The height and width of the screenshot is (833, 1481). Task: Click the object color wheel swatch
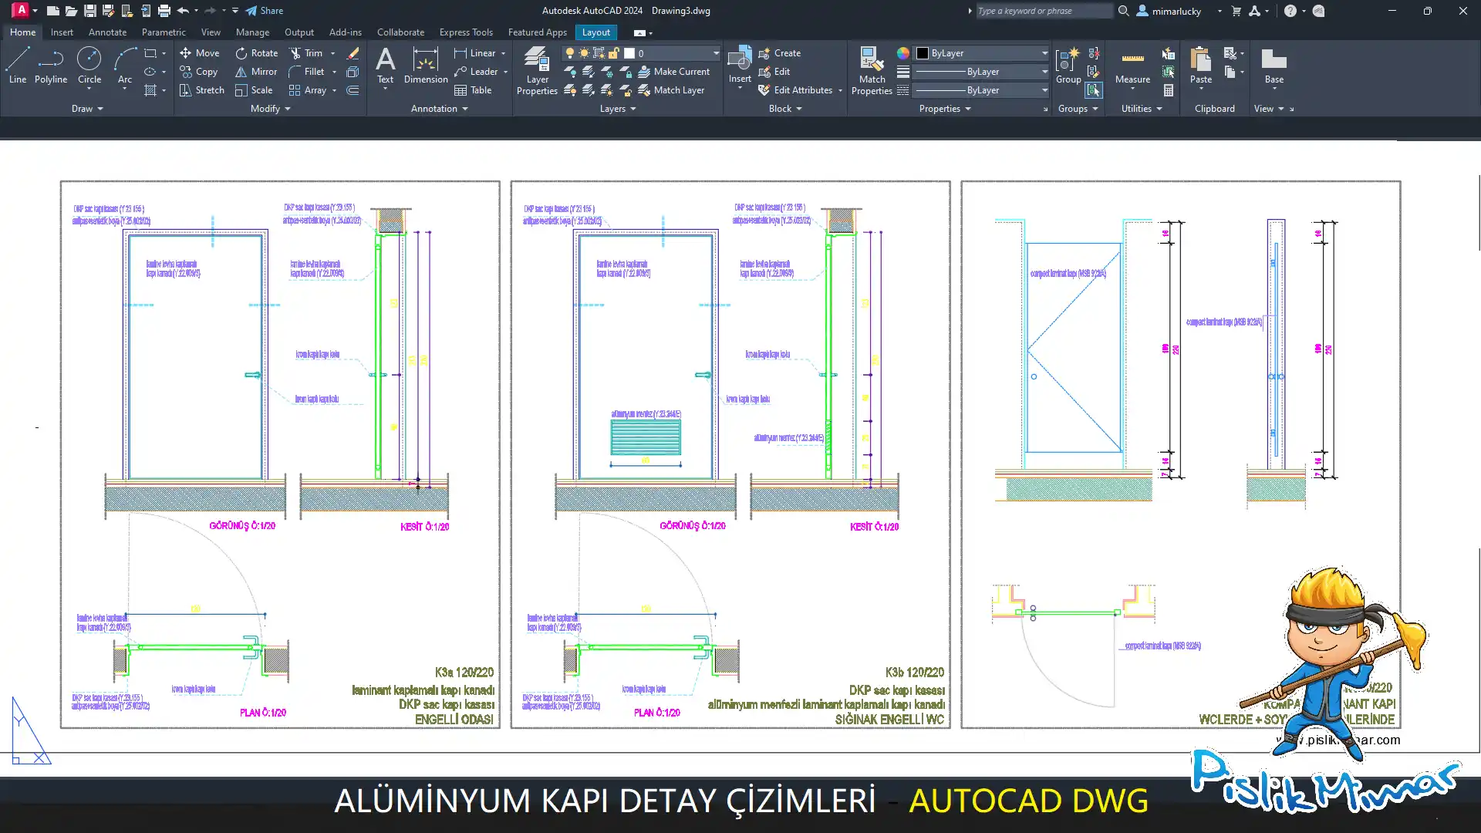tap(903, 53)
